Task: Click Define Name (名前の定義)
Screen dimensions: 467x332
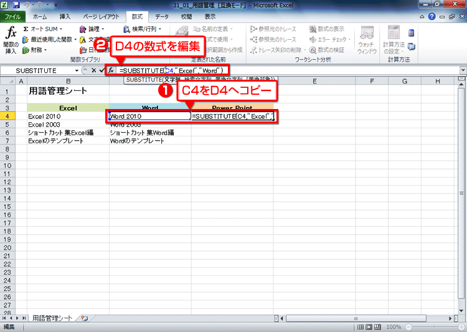Action: pyautogui.click(x=213, y=29)
